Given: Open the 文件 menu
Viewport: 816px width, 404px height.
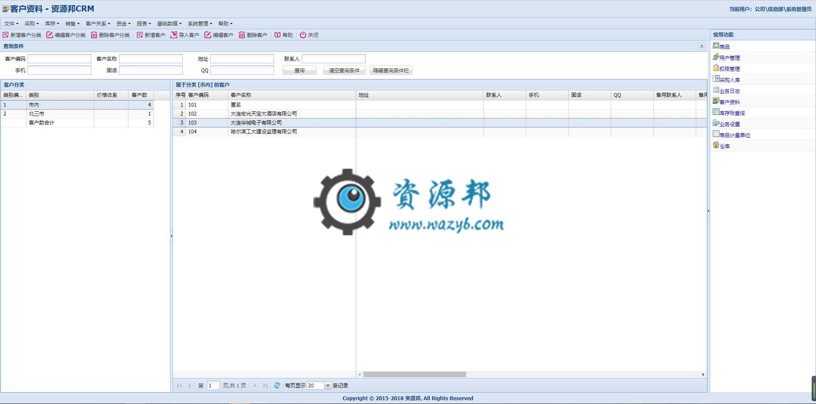Looking at the screenshot, I should tap(11, 23).
